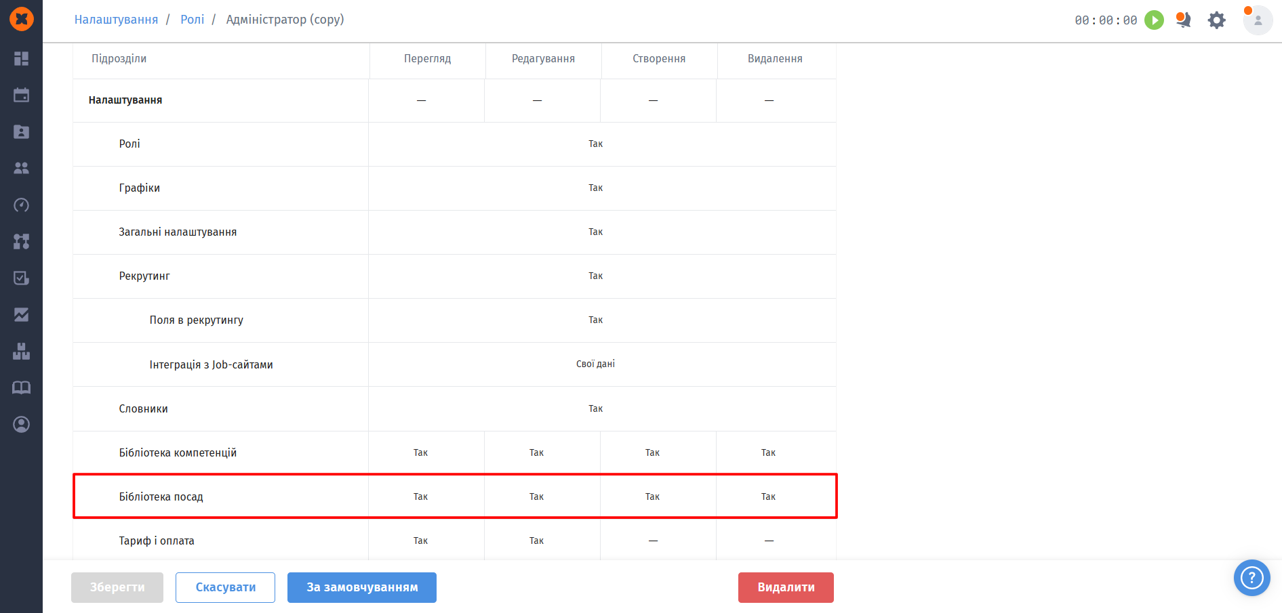Go to Ролі breadcrumb link
The width and height of the screenshot is (1282, 613).
tap(192, 20)
